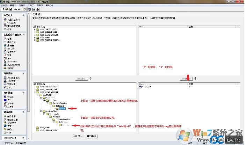Click the 删除 delete key button below the lower tree
Screen dimensions: 245x145
[x=92, y=136]
